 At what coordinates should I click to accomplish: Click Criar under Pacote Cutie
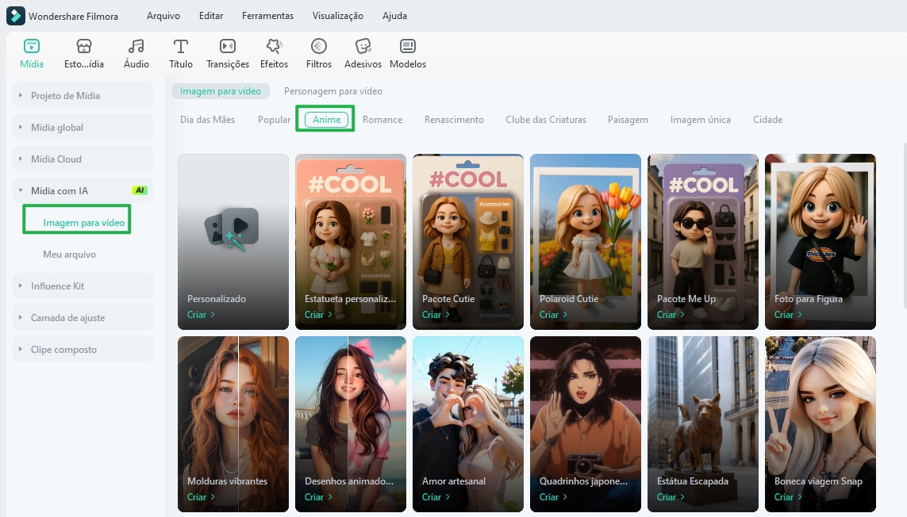point(436,315)
